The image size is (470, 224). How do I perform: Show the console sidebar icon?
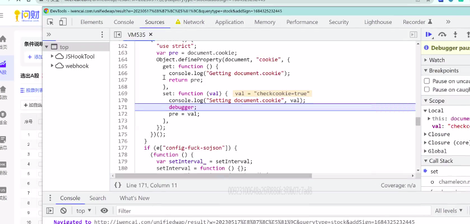(50, 211)
